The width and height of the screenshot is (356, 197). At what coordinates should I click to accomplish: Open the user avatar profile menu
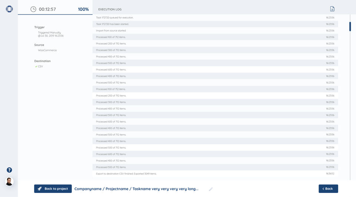coord(9,181)
